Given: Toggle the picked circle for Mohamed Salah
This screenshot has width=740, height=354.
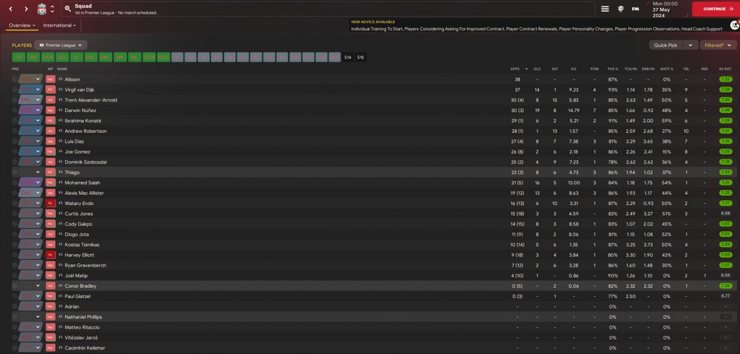Looking at the screenshot, I should [14, 182].
